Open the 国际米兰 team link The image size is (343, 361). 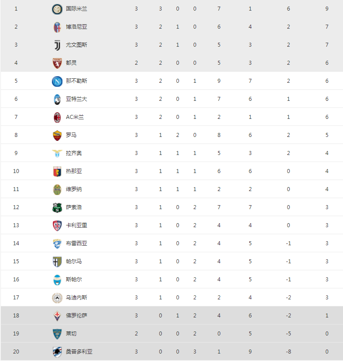(77, 9)
